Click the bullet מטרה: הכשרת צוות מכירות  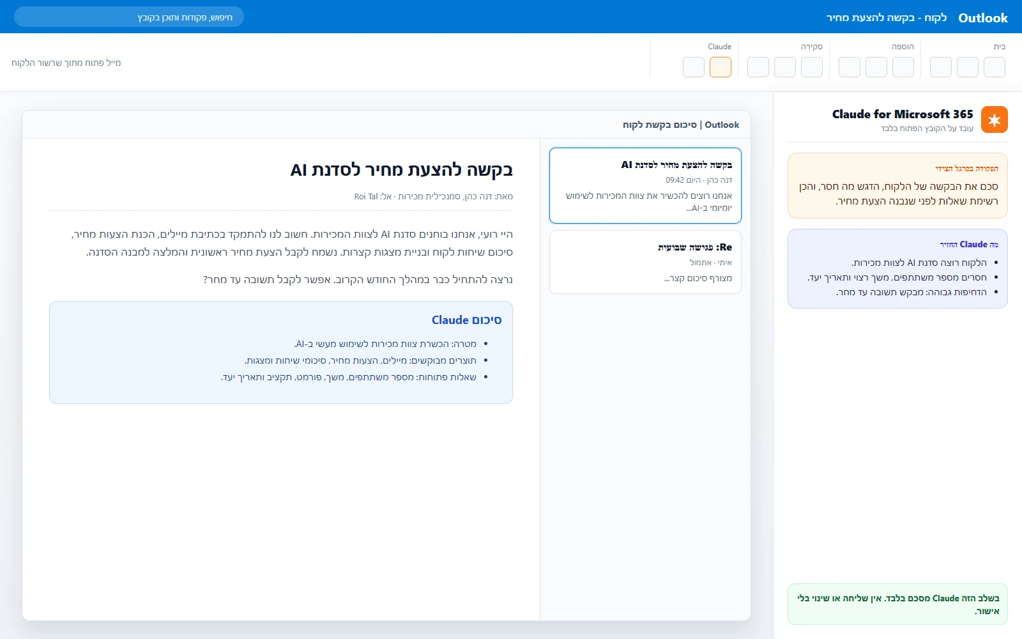pos(385,344)
